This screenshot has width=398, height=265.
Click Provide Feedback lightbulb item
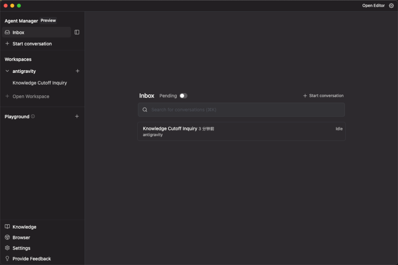(x=31, y=259)
